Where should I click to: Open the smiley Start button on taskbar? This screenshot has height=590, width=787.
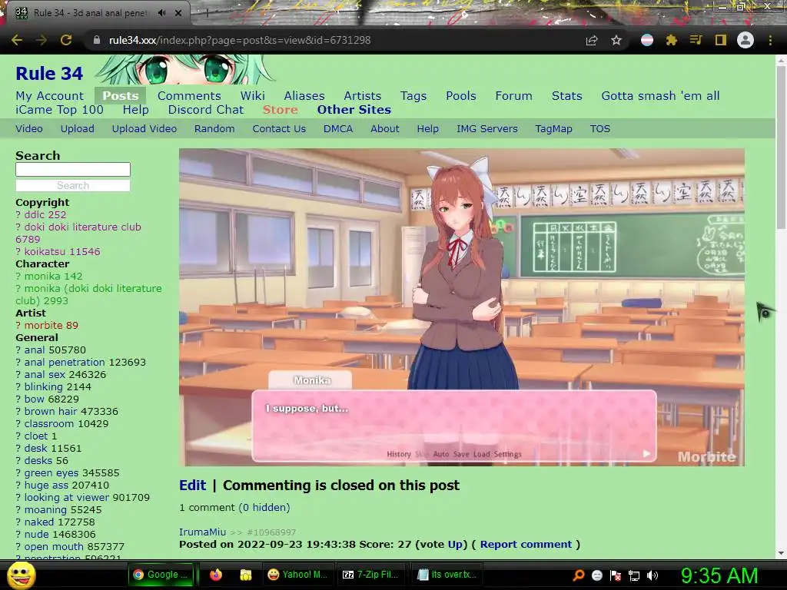[22, 575]
